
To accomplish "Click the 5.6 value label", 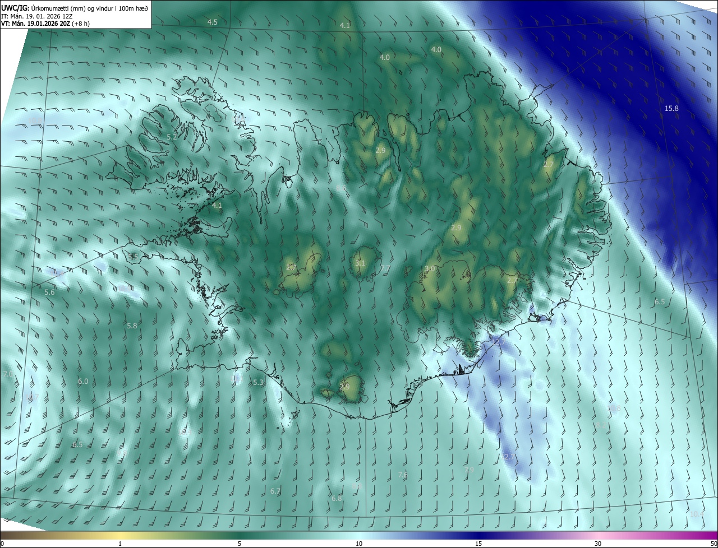I will 49,292.
